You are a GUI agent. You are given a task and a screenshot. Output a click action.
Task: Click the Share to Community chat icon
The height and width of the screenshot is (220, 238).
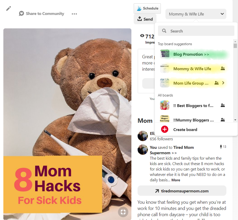[21, 13]
